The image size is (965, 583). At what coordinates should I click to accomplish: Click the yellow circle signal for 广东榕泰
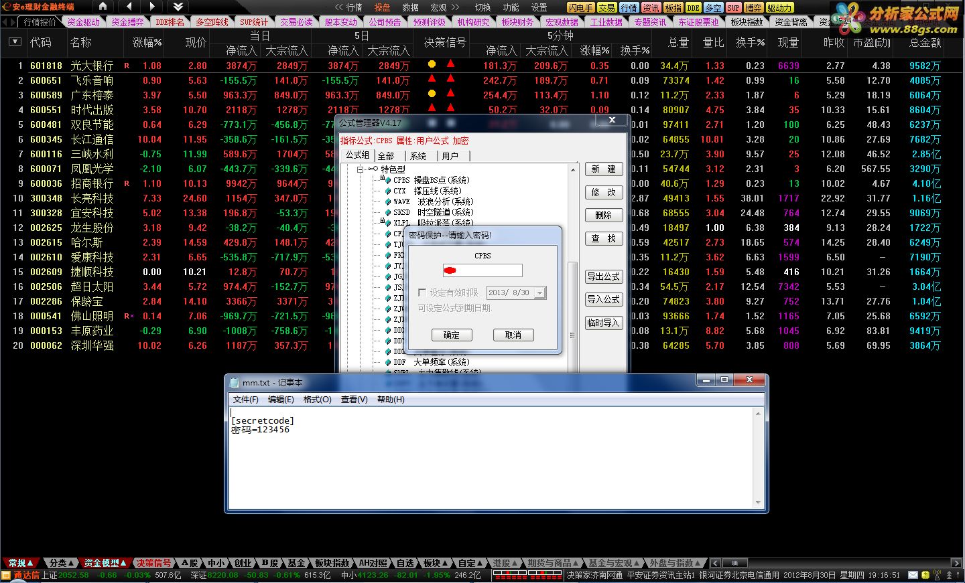click(x=432, y=94)
